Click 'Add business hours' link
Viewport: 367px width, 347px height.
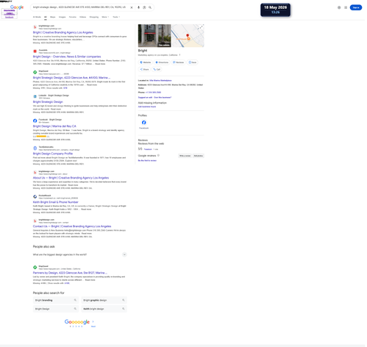[x=148, y=107]
